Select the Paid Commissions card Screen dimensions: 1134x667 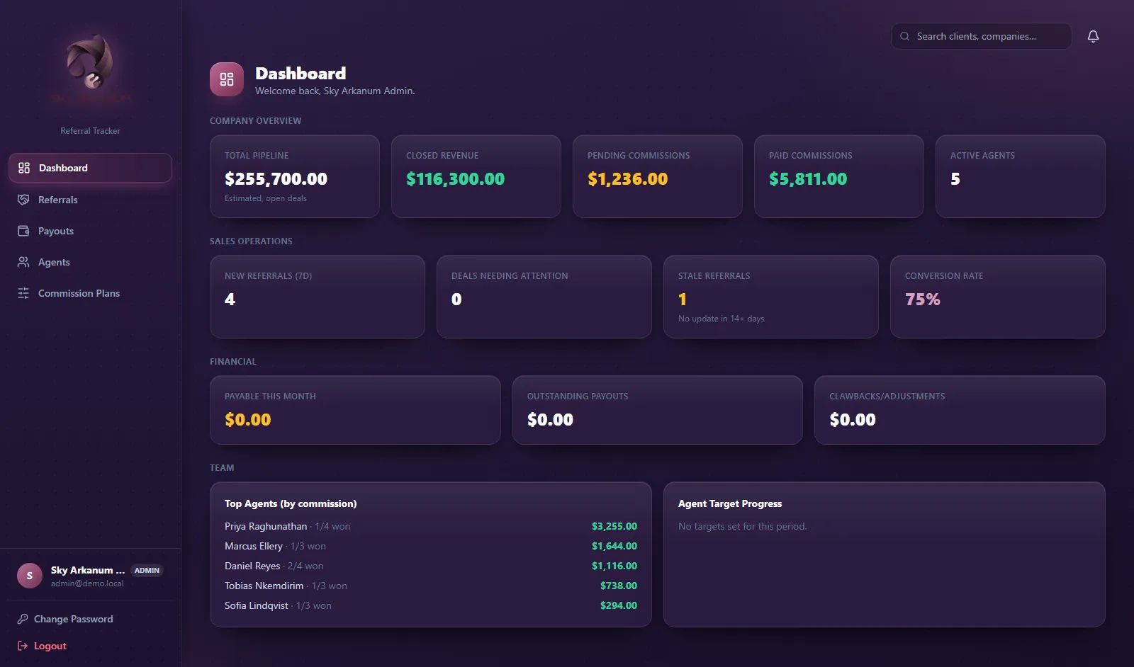point(839,176)
